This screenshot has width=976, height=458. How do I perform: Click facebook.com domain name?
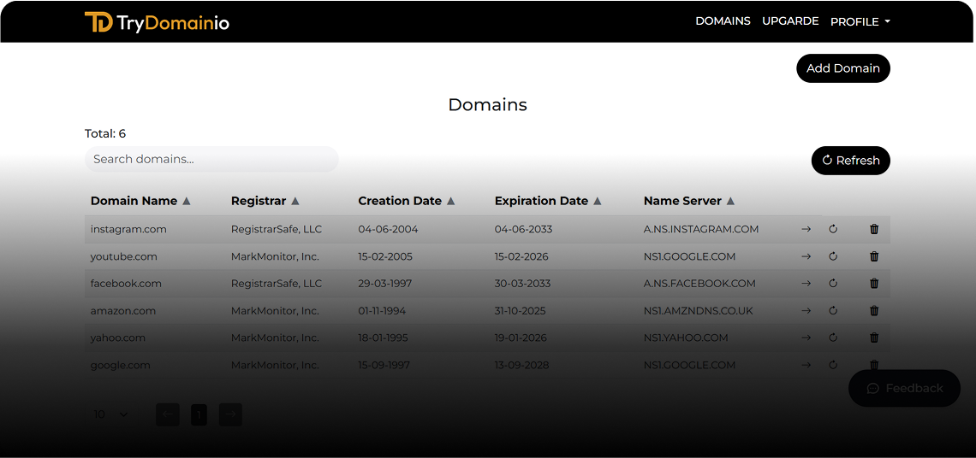point(126,284)
